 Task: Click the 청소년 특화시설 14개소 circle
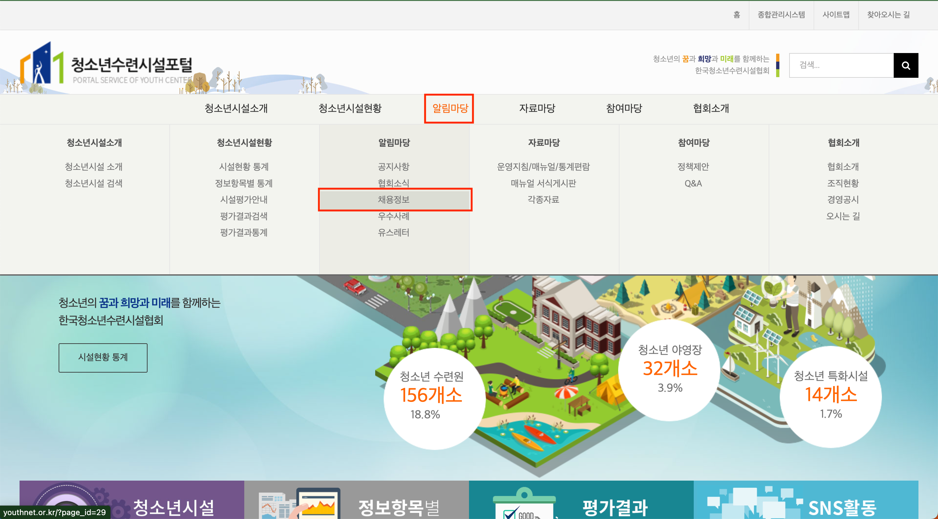pos(830,395)
